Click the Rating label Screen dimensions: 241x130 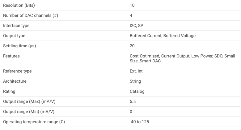click(9, 91)
